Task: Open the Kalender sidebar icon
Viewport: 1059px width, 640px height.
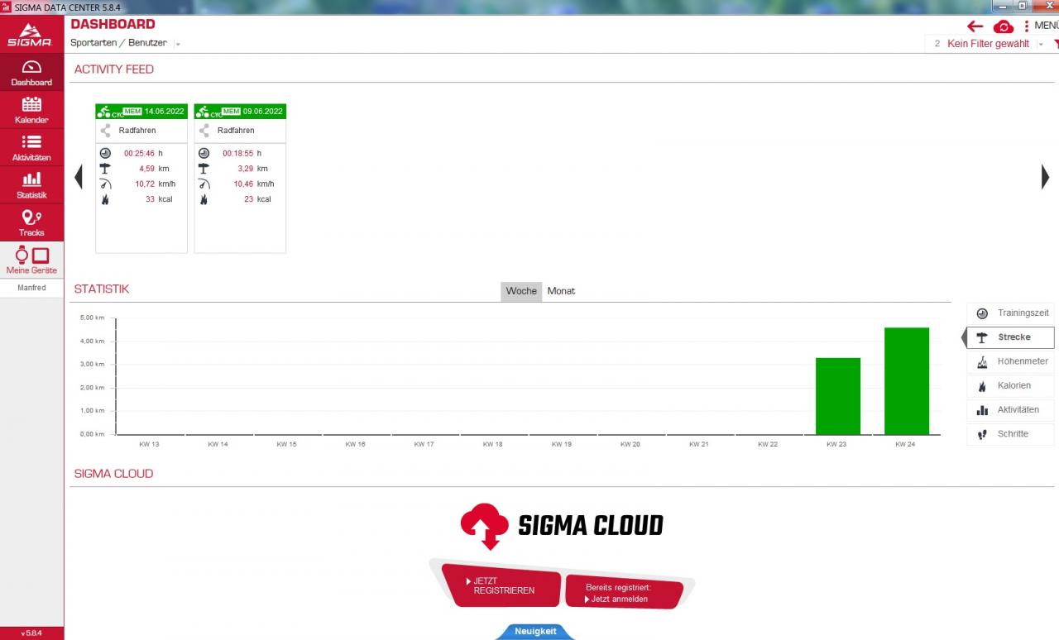Action: point(31,109)
